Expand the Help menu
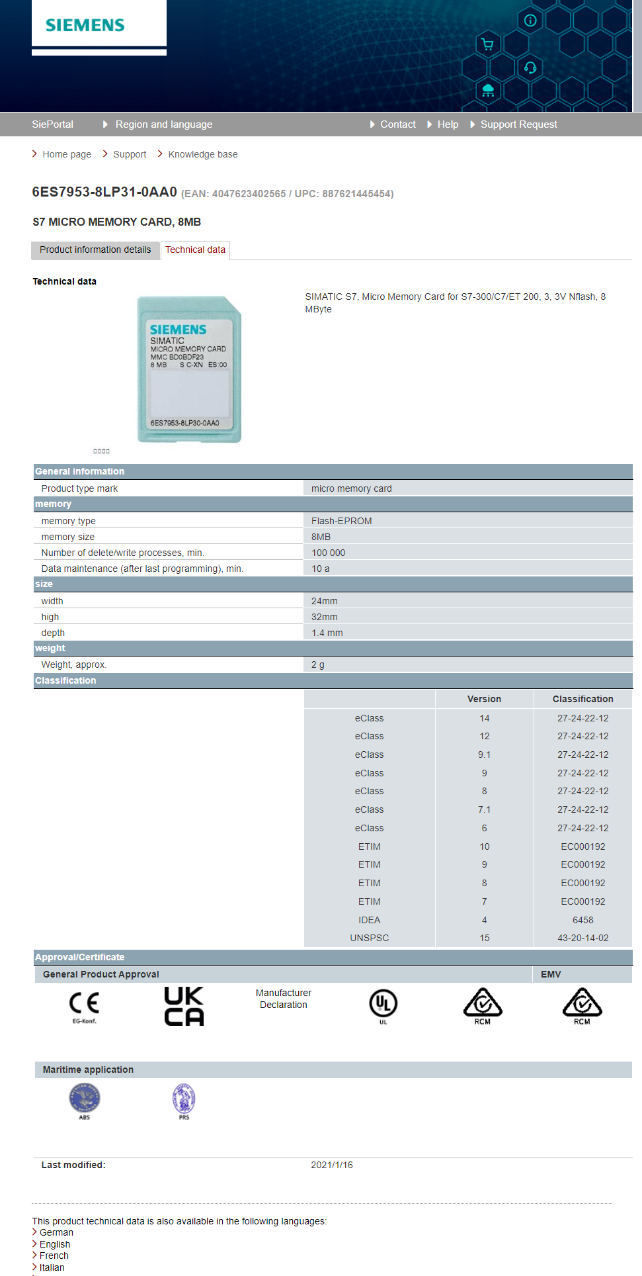The width and height of the screenshot is (642, 1276). (447, 124)
